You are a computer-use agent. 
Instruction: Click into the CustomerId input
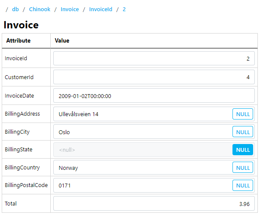[x=154, y=77]
